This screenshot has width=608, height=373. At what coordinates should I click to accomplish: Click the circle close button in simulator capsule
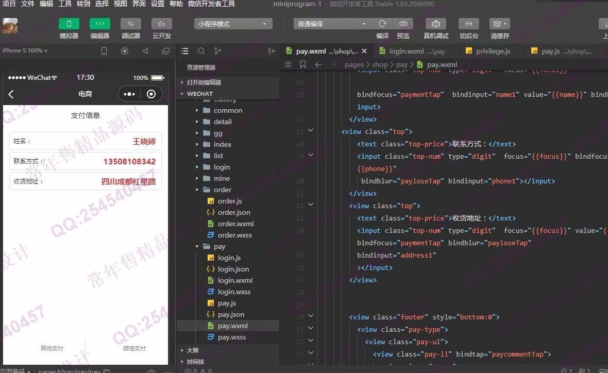(151, 94)
